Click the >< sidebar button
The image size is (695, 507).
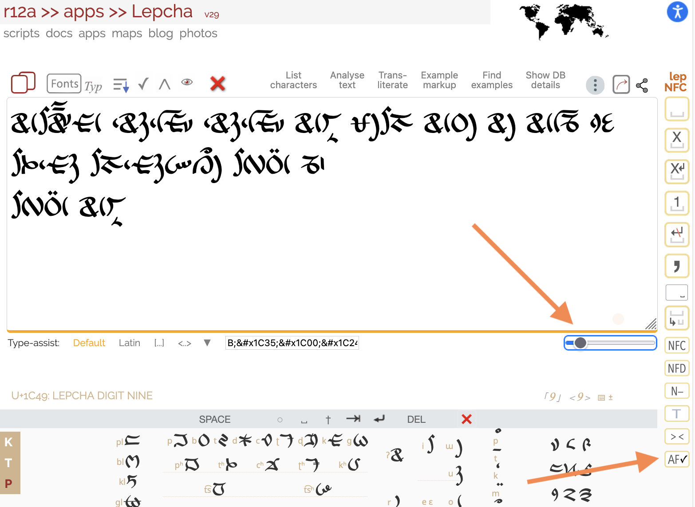[677, 437]
